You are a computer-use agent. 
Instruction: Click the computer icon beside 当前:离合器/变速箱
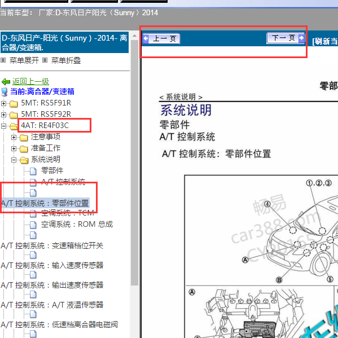5,92
